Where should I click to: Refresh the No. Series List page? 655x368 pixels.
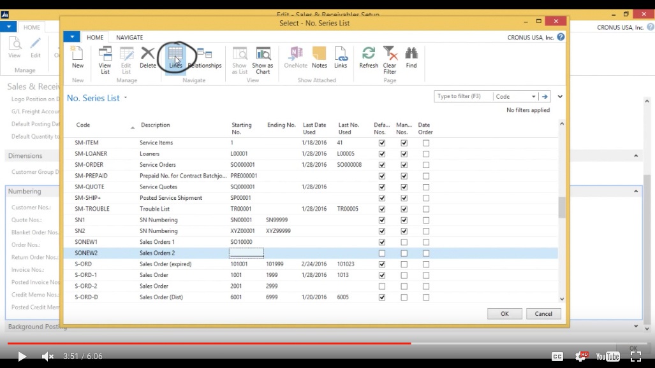[x=369, y=57]
